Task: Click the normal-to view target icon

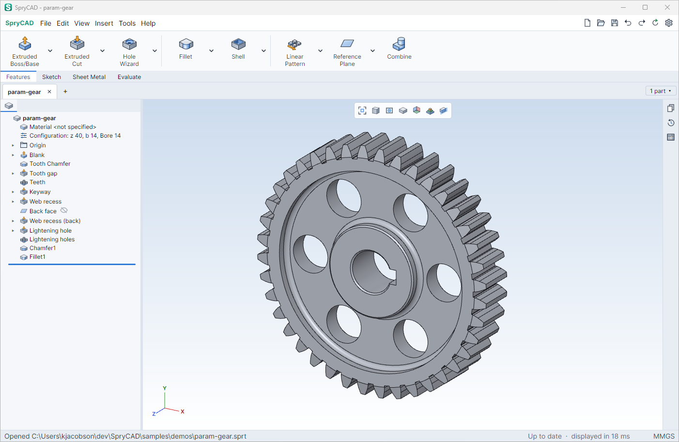Action: click(x=389, y=110)
